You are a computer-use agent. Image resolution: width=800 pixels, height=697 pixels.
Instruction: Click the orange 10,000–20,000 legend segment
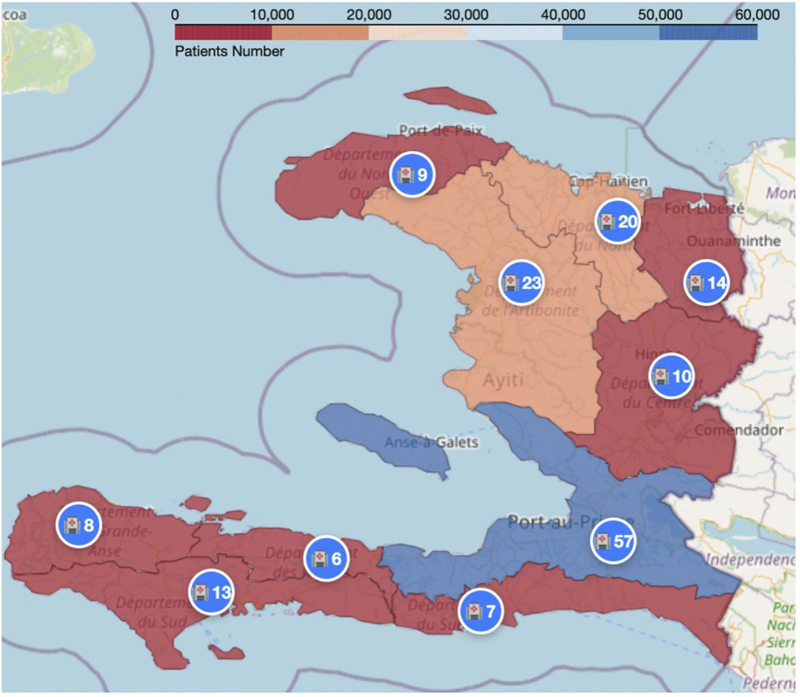320,32
